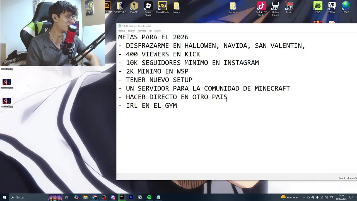Click the Notepad icon in the title bar
The image size is (357, 201).
point(119,26)
